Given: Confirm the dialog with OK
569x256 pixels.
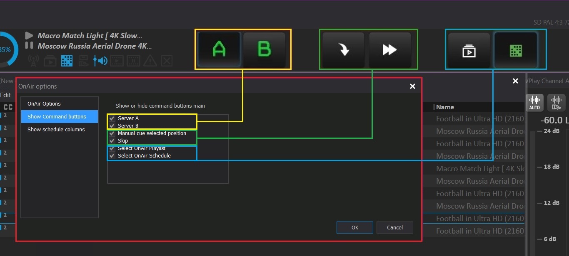Looking at the screenshot, I should point(355,227).
